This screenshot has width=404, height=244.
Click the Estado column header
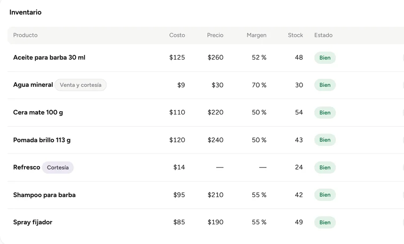[323, 35]
